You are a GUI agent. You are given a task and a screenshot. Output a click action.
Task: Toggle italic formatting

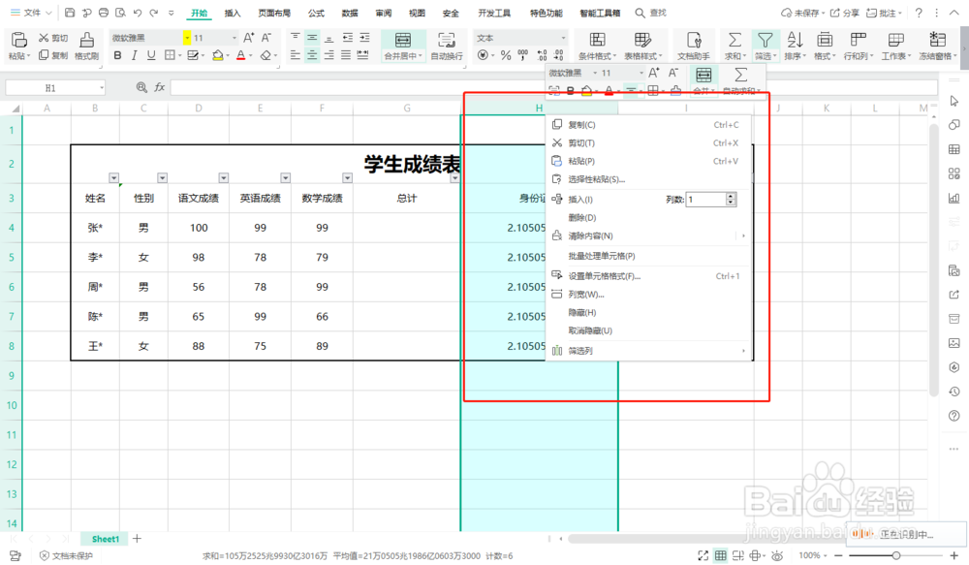[x=133, y=55]
